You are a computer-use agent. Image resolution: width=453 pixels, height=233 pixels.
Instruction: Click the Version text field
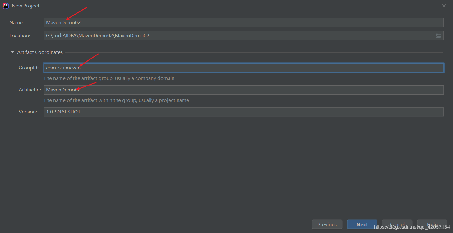click(243, 112)
